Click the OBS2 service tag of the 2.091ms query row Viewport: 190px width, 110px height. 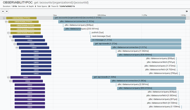pyautogui.click(x=30, y=85)
